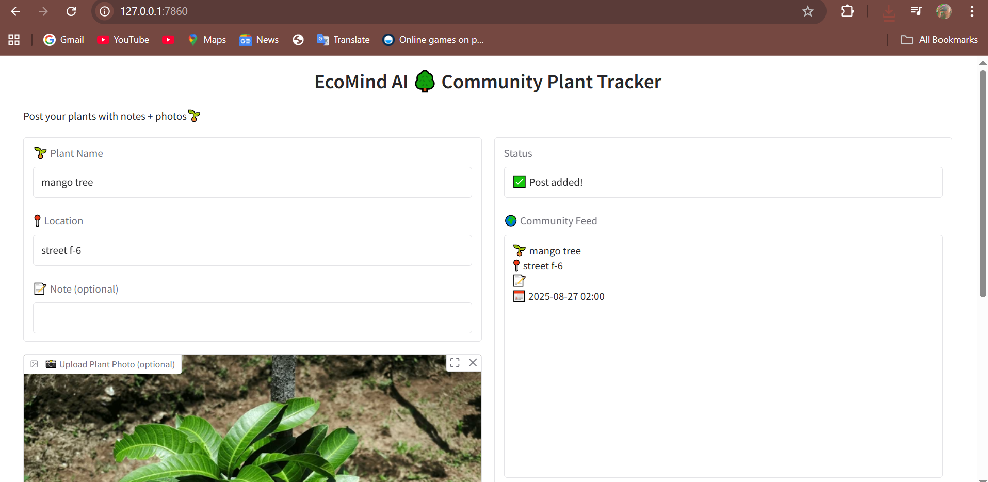Image resolution: width=988 pixels, height=482 pixels.
Task: View the plant photo in fullscreen
Action: click(x=455, y=363)
